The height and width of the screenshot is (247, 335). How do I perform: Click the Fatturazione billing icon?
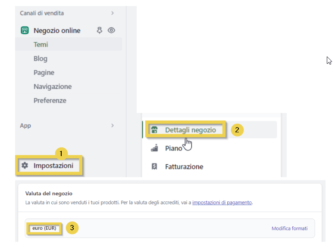155,167
